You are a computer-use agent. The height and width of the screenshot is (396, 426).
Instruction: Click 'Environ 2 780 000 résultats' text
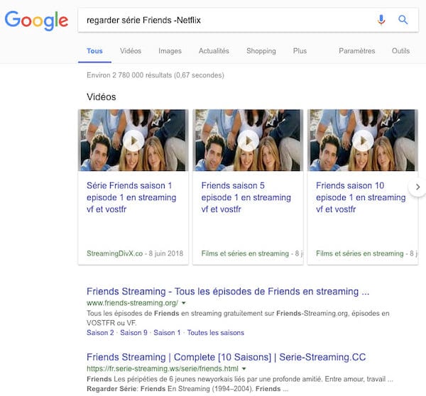click(155, 75)
